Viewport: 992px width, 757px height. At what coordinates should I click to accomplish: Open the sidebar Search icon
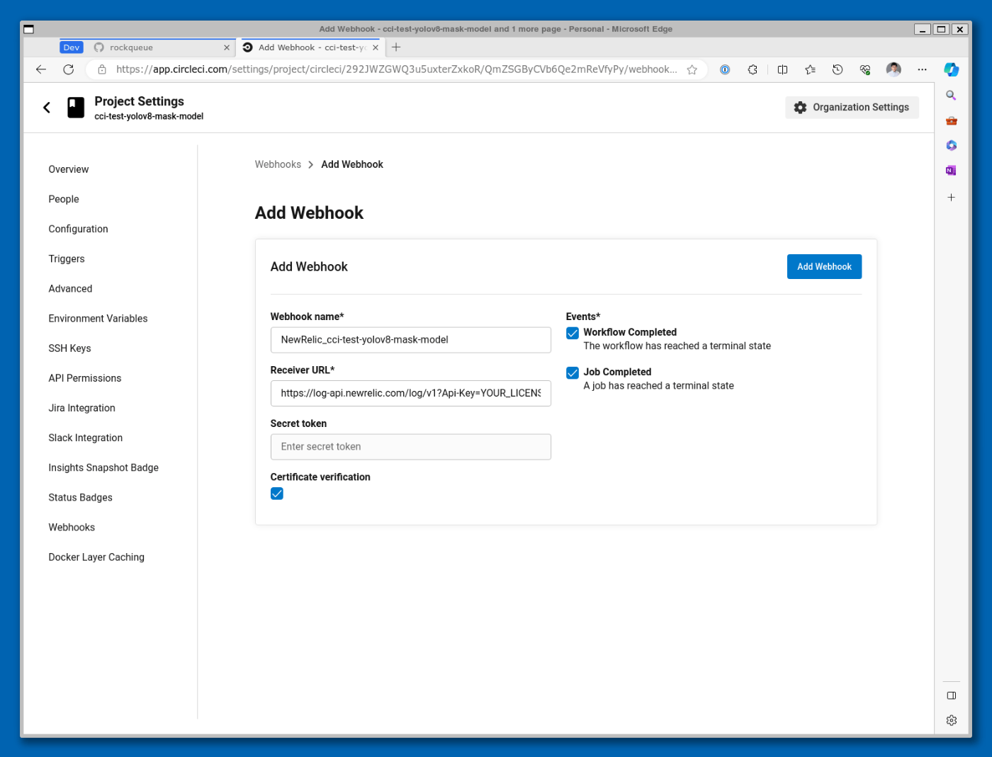pos(951,96)
